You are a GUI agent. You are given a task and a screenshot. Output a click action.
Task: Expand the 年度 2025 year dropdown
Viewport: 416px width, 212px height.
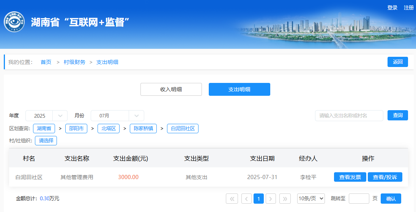pos(46,116)
